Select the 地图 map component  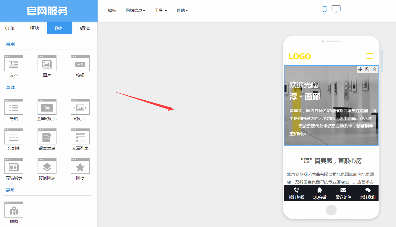coord(14,210)
